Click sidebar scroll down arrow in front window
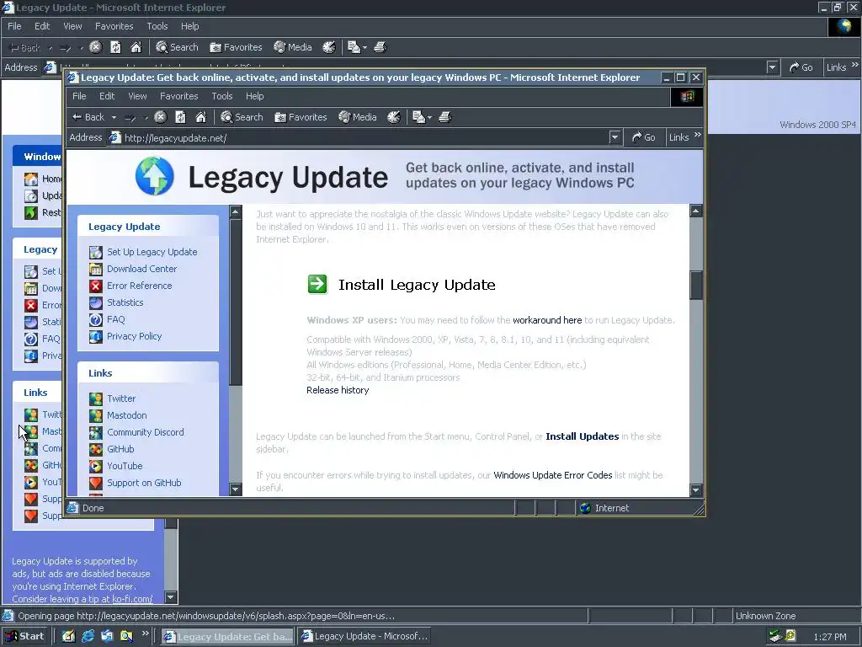 coord(236,489)
